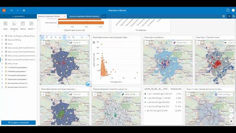Open the Виджет dropdown
236x133 pixels.
[31, 25]
